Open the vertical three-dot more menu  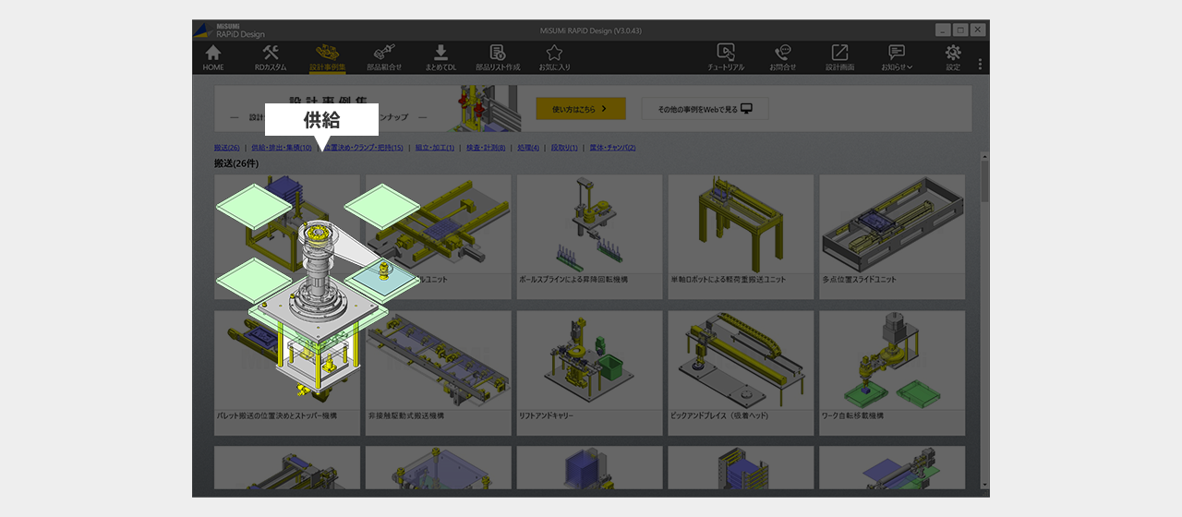point(980,64)
